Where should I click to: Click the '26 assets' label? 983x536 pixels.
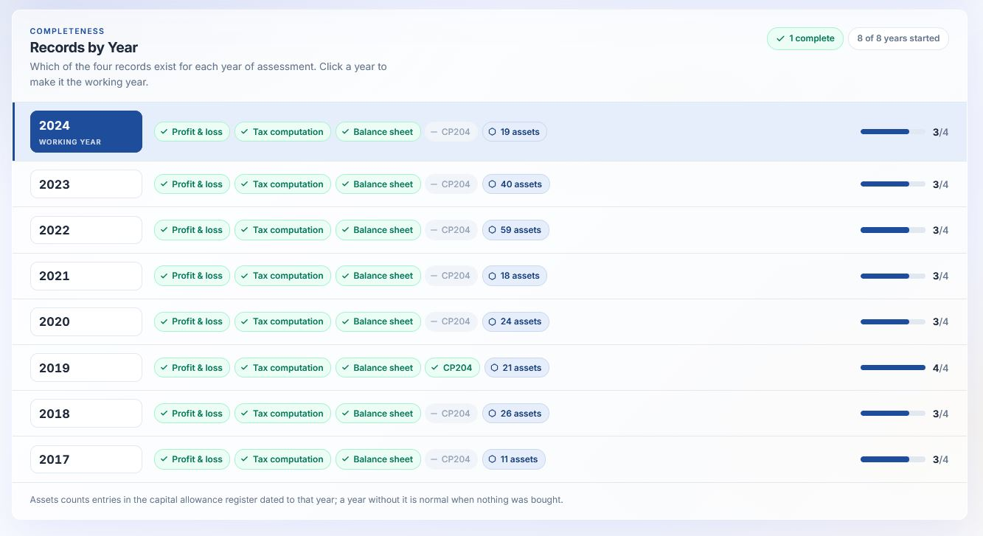point(521,414)
